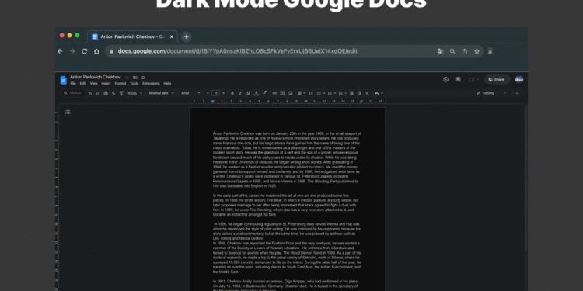Select the Anton Pavlovich Chekhov browser tab
The width and height of the screenshot is (583, 291).
[132, 36]
